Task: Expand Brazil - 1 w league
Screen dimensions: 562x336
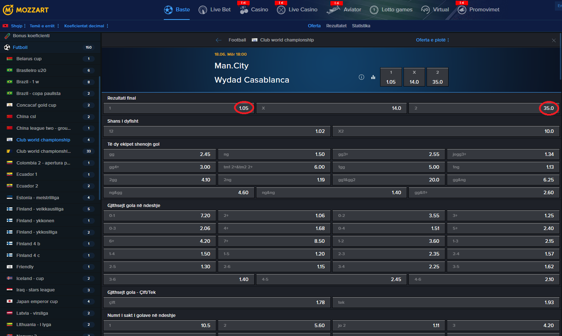Action: 50,82
